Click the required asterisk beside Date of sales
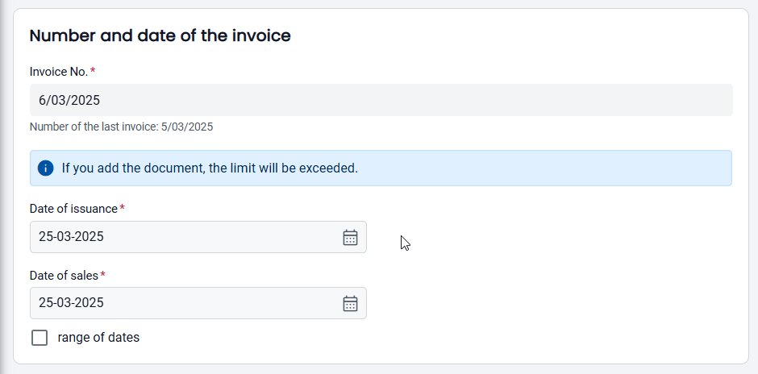The height and width of the screenshot is (374, 758). click(103, 276)
